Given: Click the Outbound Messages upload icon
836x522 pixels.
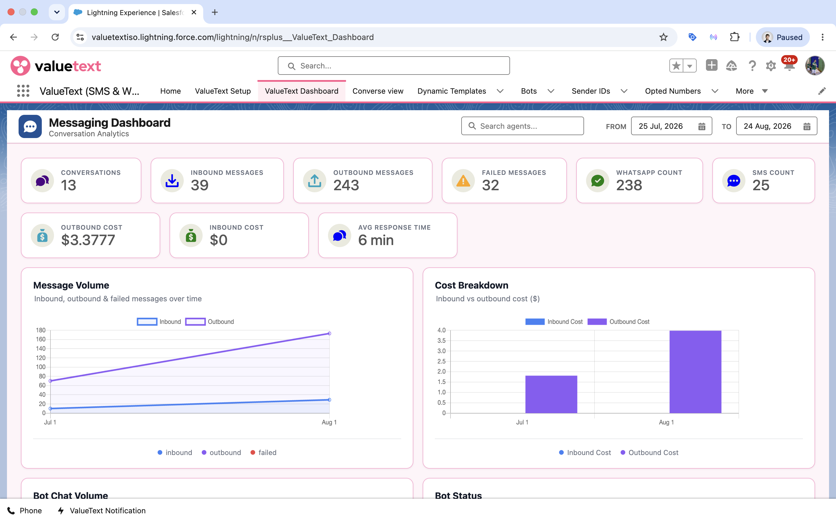Looking at the screenshot, I should click(315, 181).
